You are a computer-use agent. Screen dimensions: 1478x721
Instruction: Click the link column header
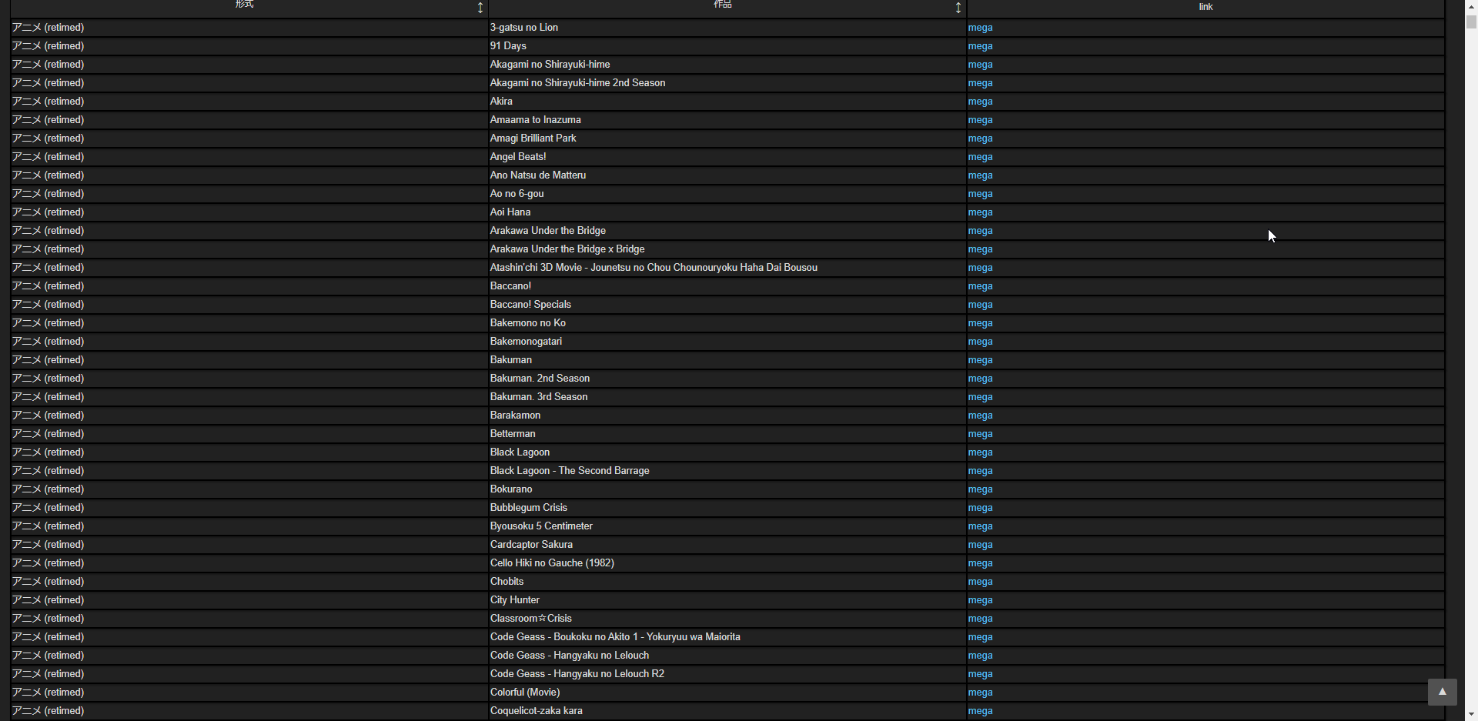(1205, 7)
